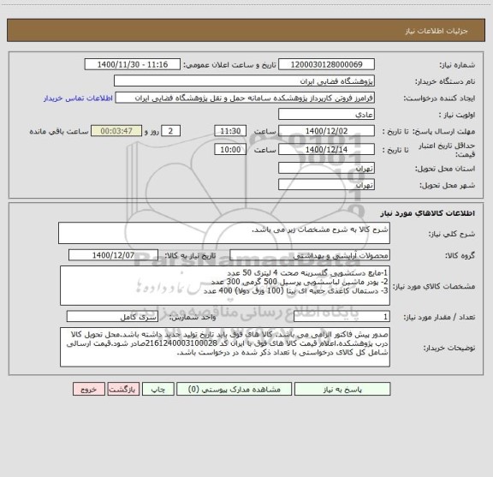Click delivery province field تهران

pyautogui.click(x=326, y=168)
